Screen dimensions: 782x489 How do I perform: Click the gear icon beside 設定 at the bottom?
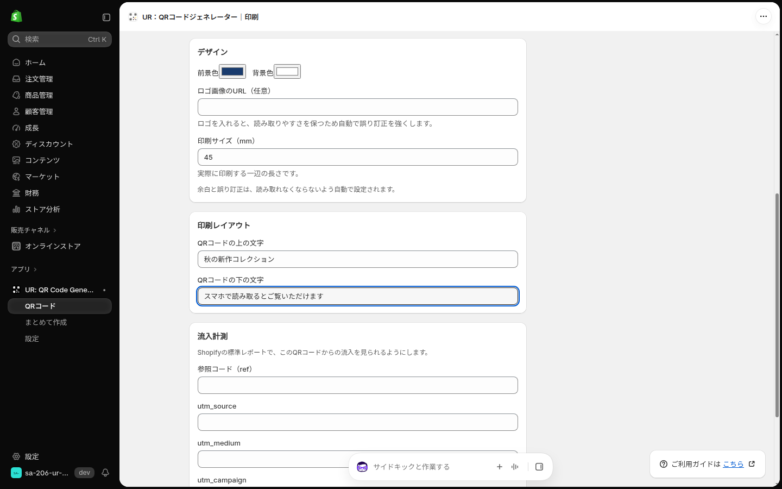tap(16, 456)
